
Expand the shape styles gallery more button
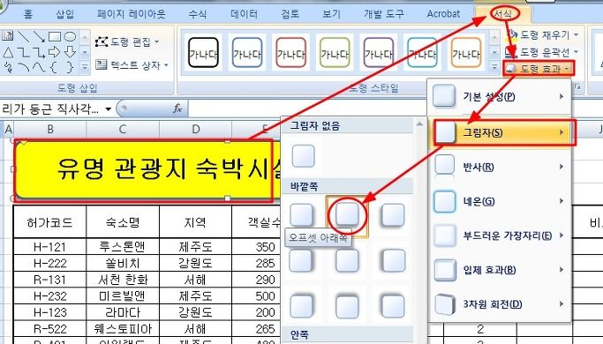[x=494, y=68]
